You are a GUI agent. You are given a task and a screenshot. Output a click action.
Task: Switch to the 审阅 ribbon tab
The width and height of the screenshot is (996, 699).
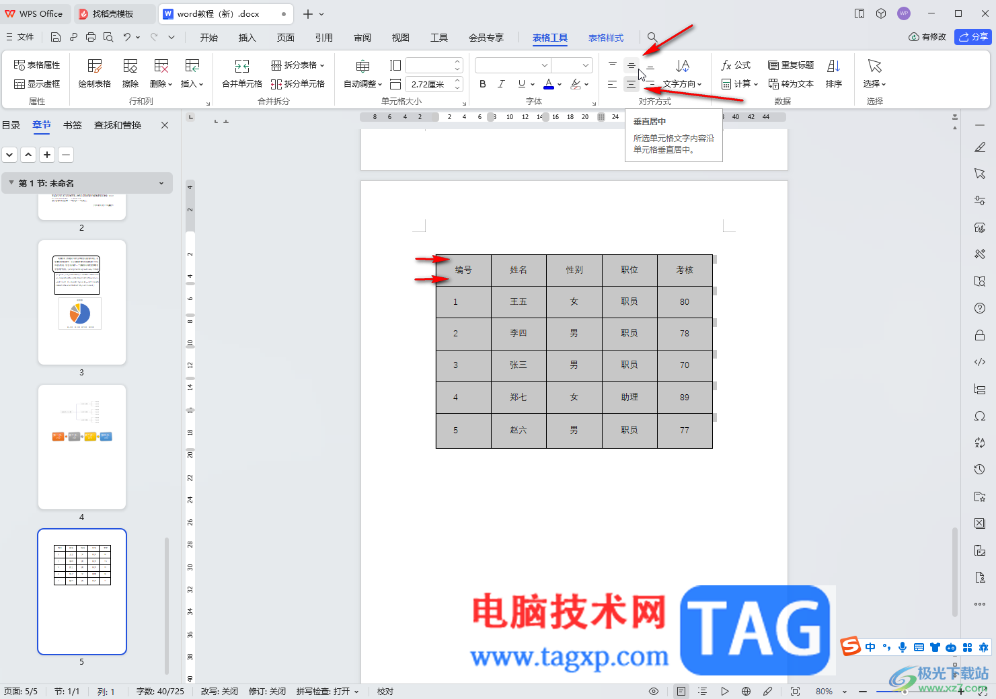362,38
